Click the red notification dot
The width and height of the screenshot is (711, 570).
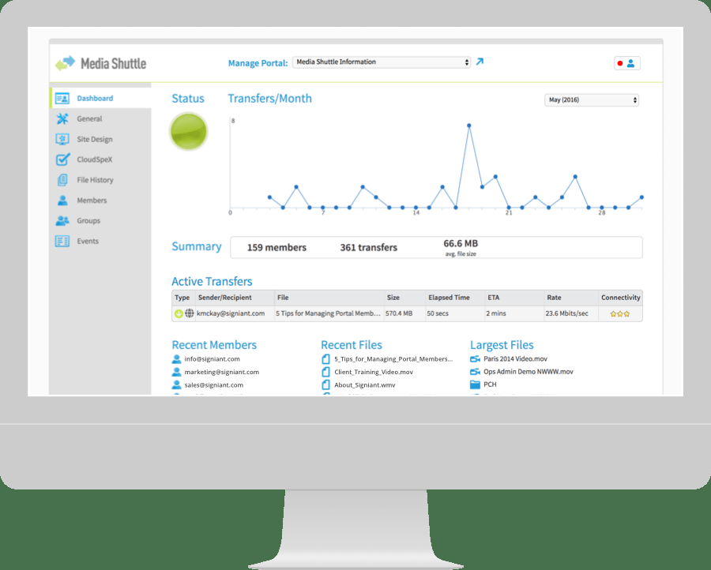click(x=620, y=63)
